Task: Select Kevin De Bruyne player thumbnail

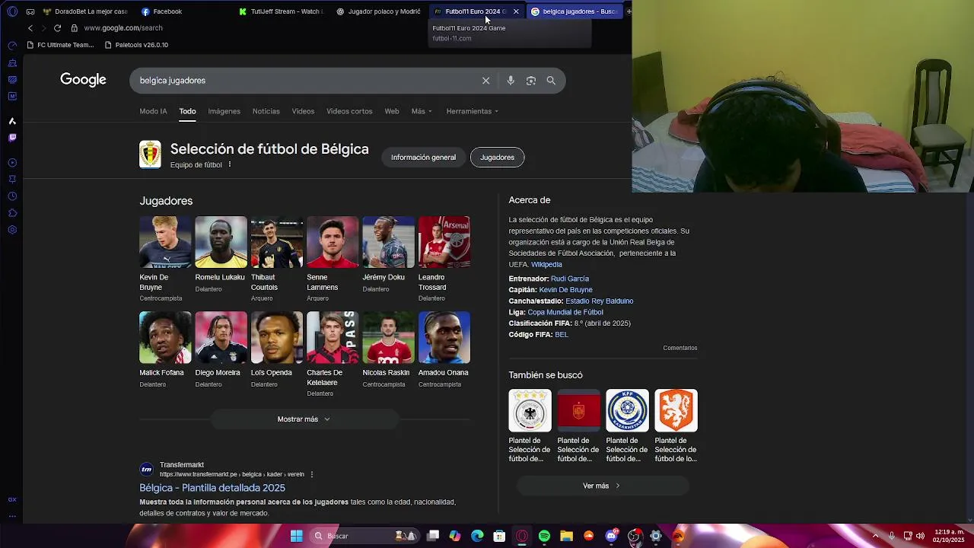Action: [x=165, y=242]
